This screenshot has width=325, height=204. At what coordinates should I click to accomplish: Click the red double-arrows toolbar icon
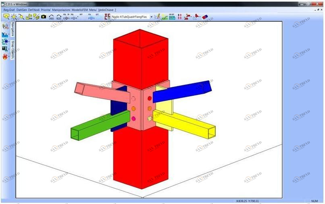click(x=180, y=17)
